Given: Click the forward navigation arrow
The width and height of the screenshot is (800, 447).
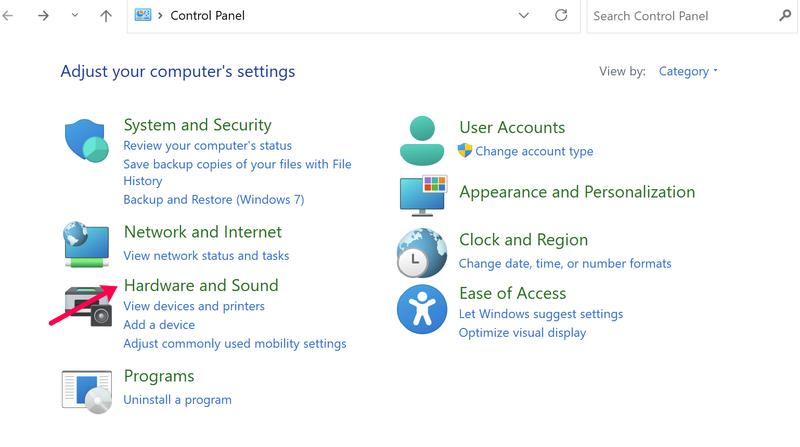Looking at the screenshot, I should (44, 16).
